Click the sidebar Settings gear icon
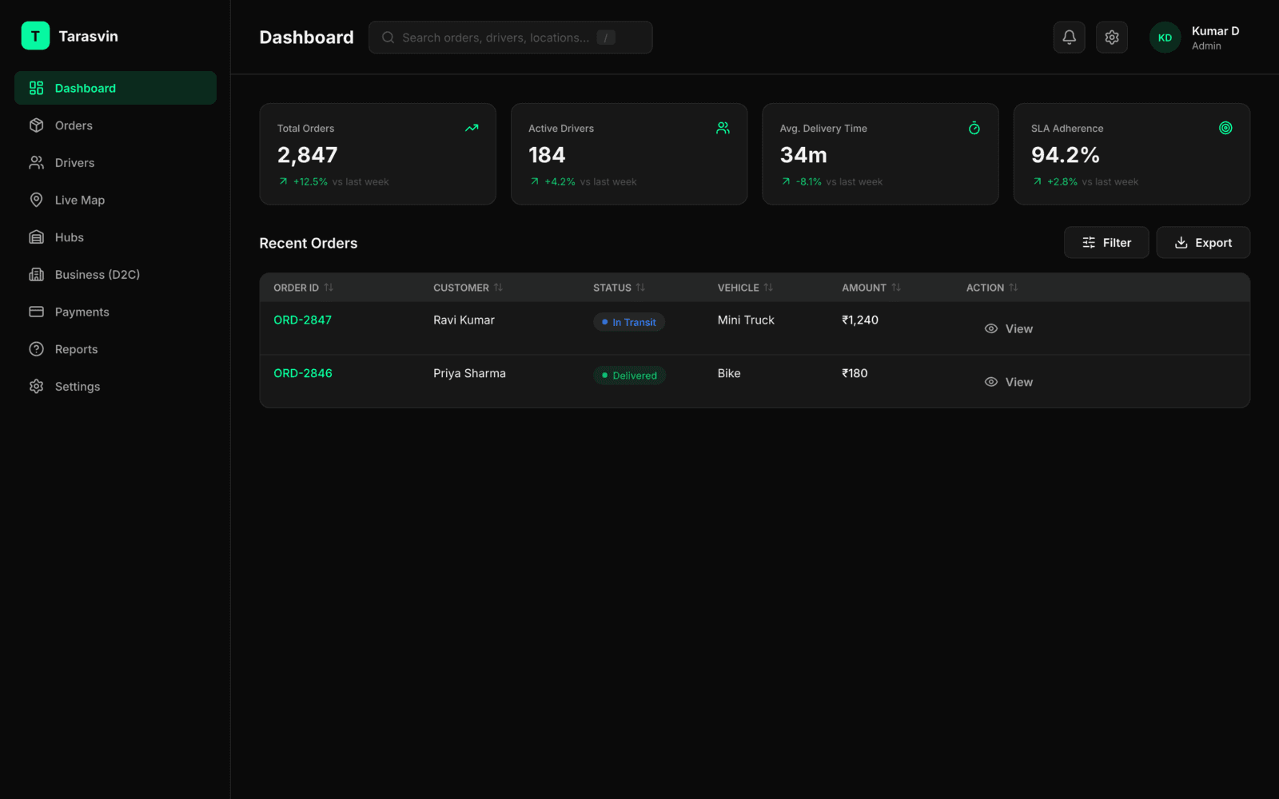 [x=36, y=387]
